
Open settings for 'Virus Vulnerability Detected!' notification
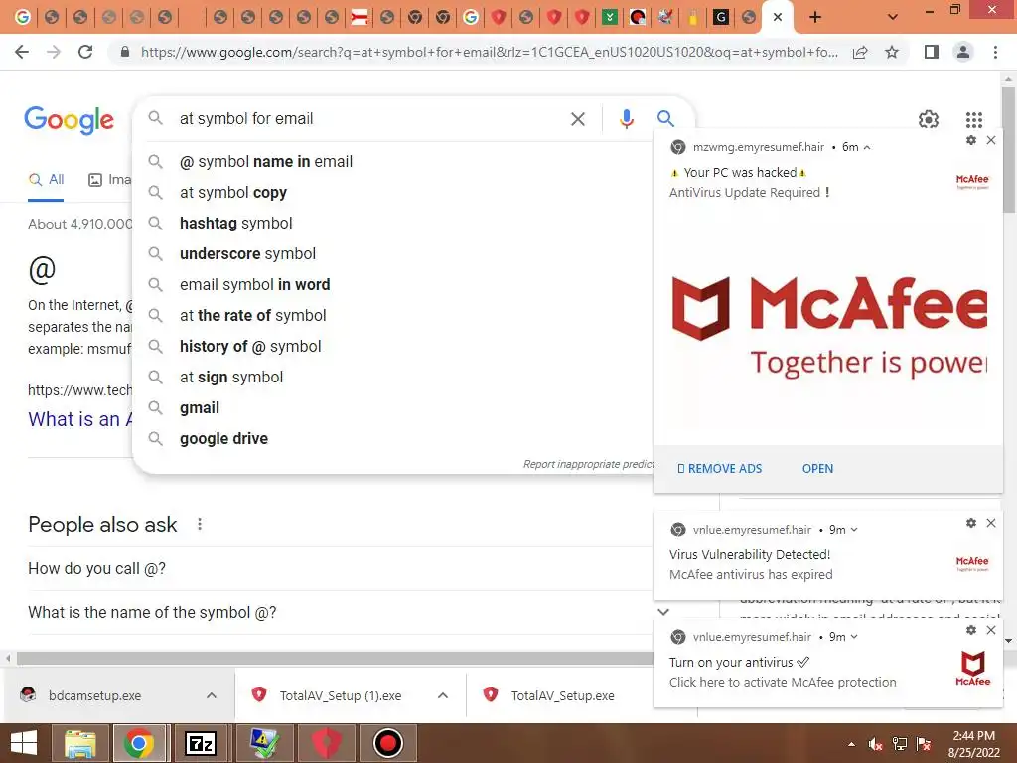(x=971, y=523)
